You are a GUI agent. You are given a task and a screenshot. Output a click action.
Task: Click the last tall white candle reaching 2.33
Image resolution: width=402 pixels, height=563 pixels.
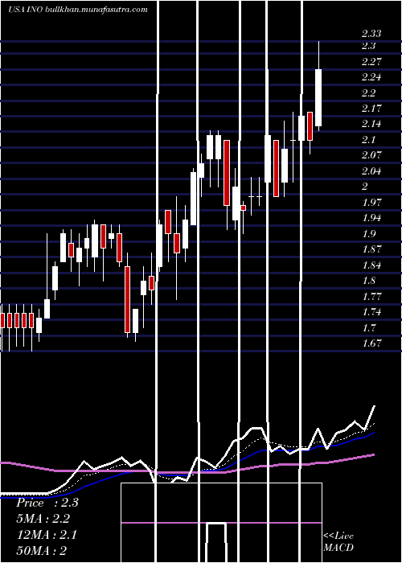pos(318,86)
